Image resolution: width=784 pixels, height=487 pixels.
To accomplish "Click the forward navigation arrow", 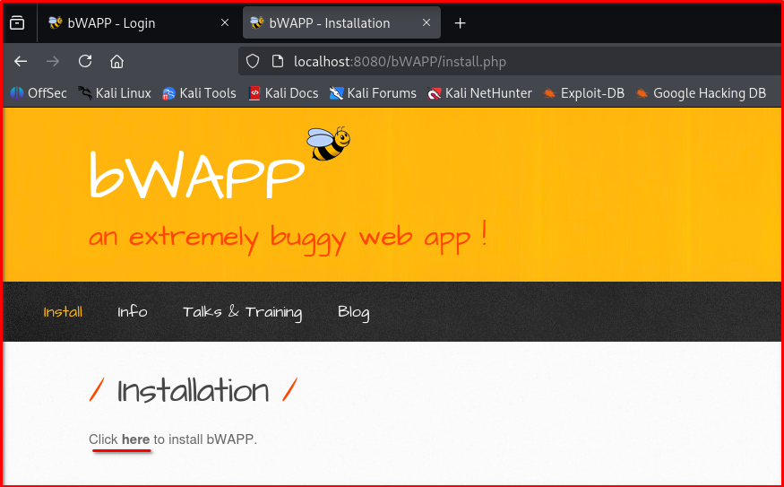I will pyautogui.click(x=53, y=62).
